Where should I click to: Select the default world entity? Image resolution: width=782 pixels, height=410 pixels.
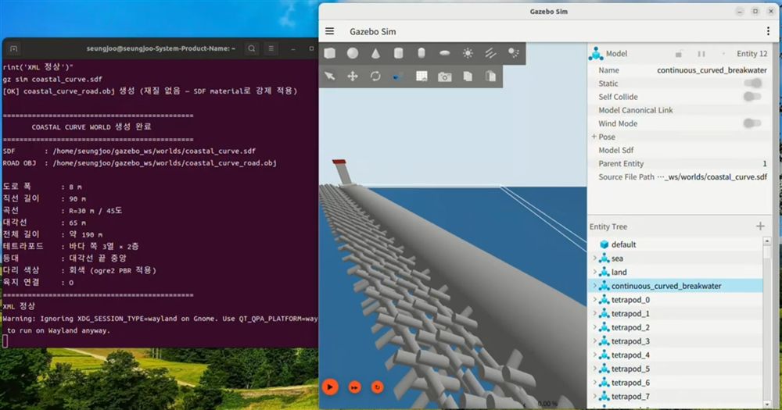(x=623, y=244)
